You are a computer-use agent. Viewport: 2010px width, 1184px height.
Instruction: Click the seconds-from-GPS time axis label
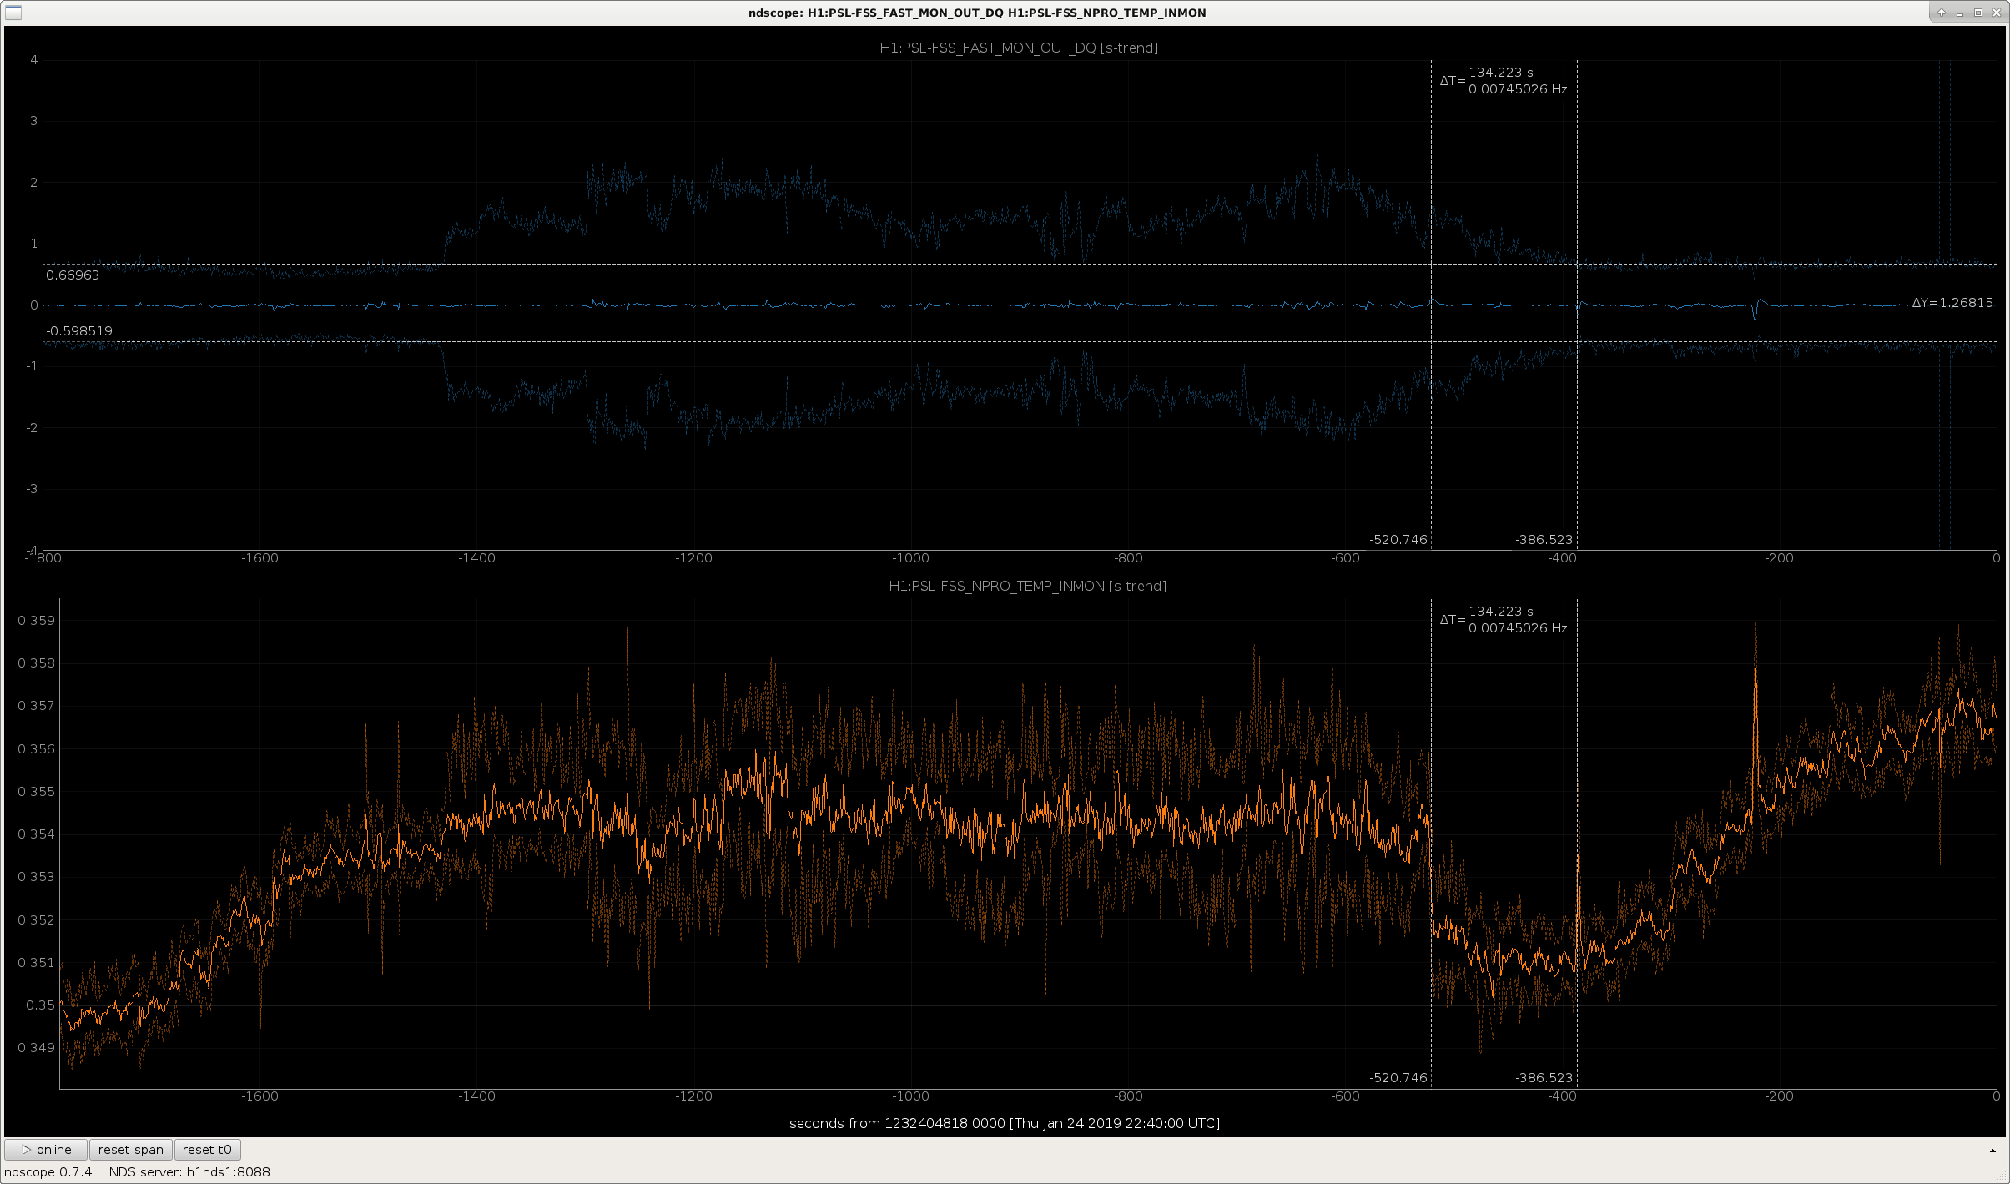1005,1123
